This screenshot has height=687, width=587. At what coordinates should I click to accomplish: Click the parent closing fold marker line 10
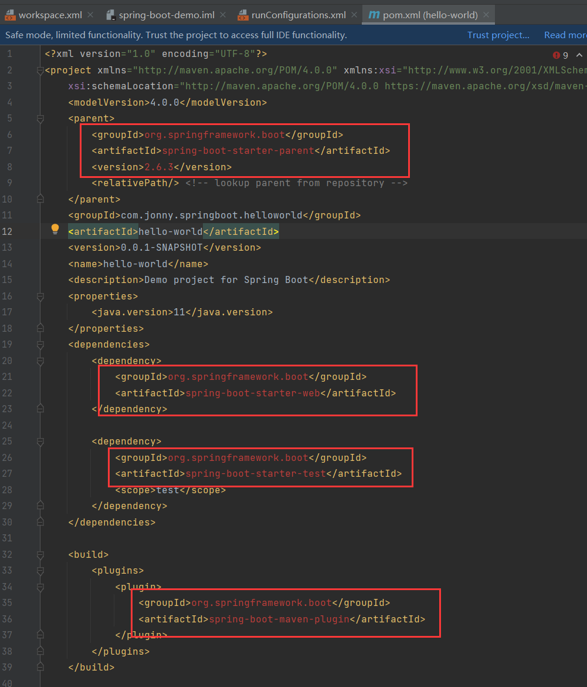(x=40, y=199)
